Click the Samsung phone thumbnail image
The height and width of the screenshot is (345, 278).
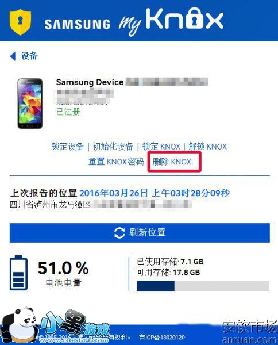pyautogui.click(x=30, y=103)
